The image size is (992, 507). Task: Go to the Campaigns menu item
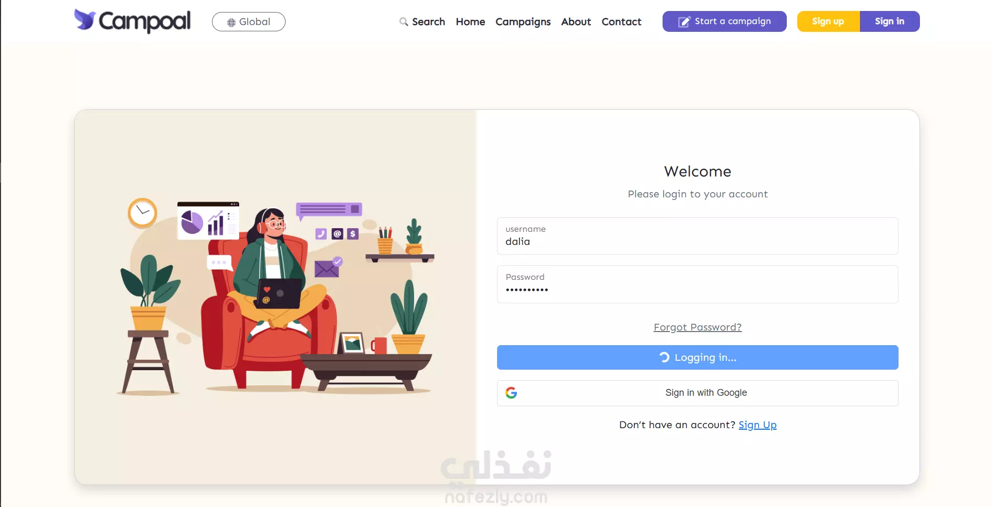coord(523,22)
